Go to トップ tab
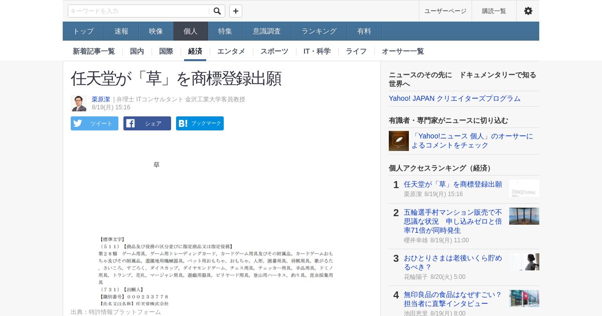602x316 pixels. point(83,31)
